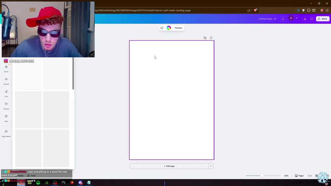This screenshot has width=331, height=186.
Task: Click the Add page button
Action: click(169, 166)
